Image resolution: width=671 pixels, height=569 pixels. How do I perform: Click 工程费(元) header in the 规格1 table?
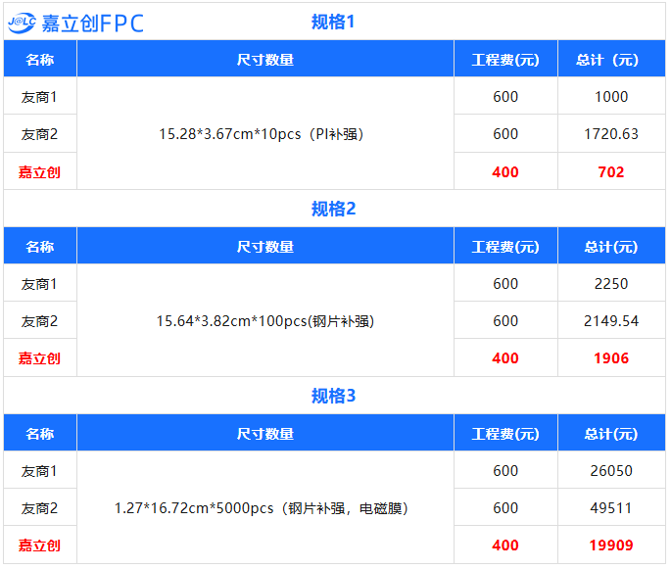point(505,60)
